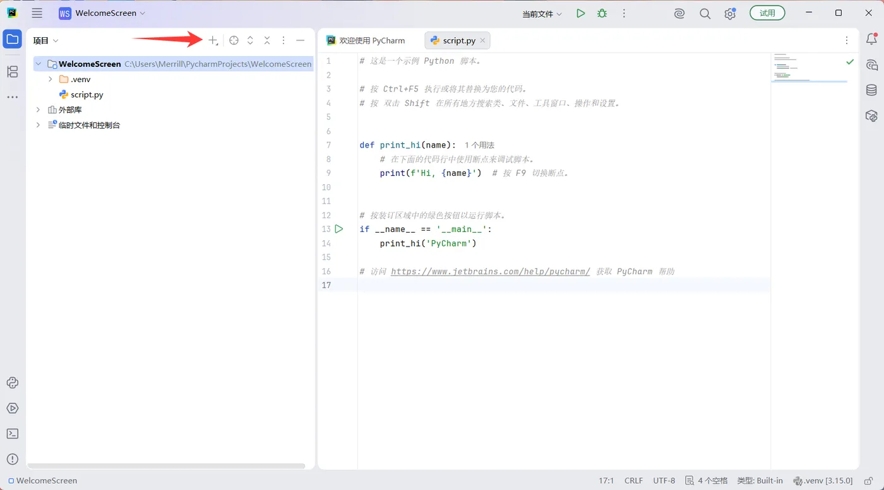Image resolution: width=884 pixels, height=490 pixels.
Task: Show notifications bell panel
Action: pos(871,39)
